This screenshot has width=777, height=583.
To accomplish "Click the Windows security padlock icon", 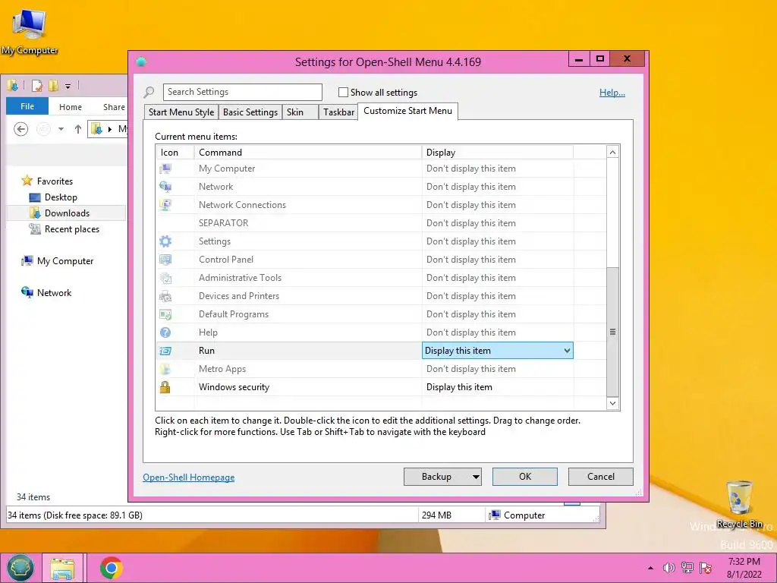I will point(165,387).
